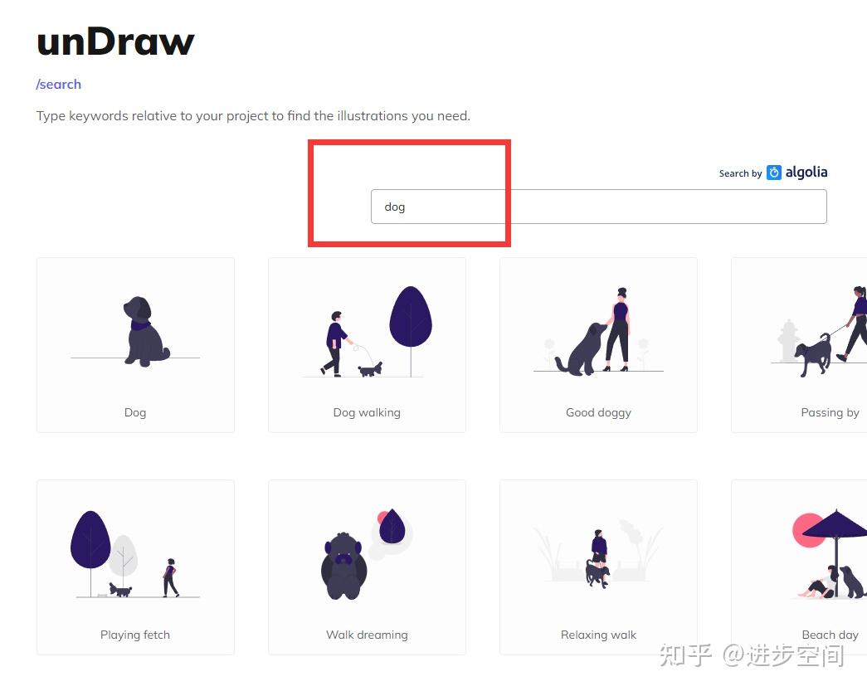Click the 'Beach day' caption
The width and height of the screenshot is (867, 691).
(x=830, y=635)
